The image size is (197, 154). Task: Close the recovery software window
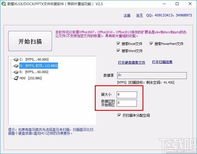pos(190,4)
